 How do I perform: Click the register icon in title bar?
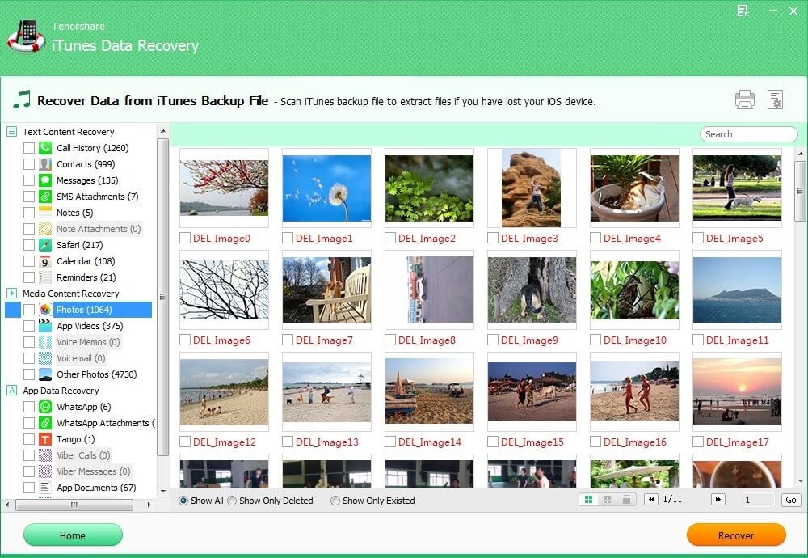coord(743,11)
